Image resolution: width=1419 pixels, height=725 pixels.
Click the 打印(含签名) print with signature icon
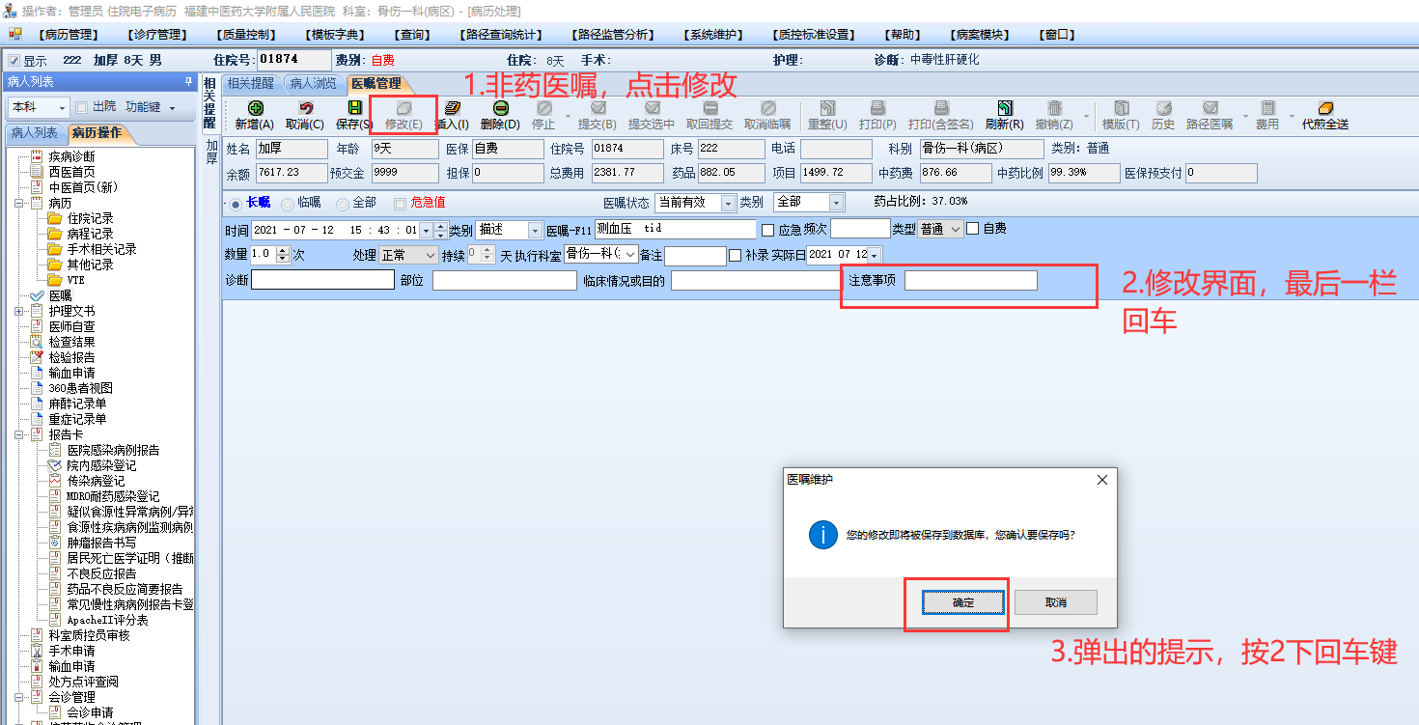tap(941, 108)
